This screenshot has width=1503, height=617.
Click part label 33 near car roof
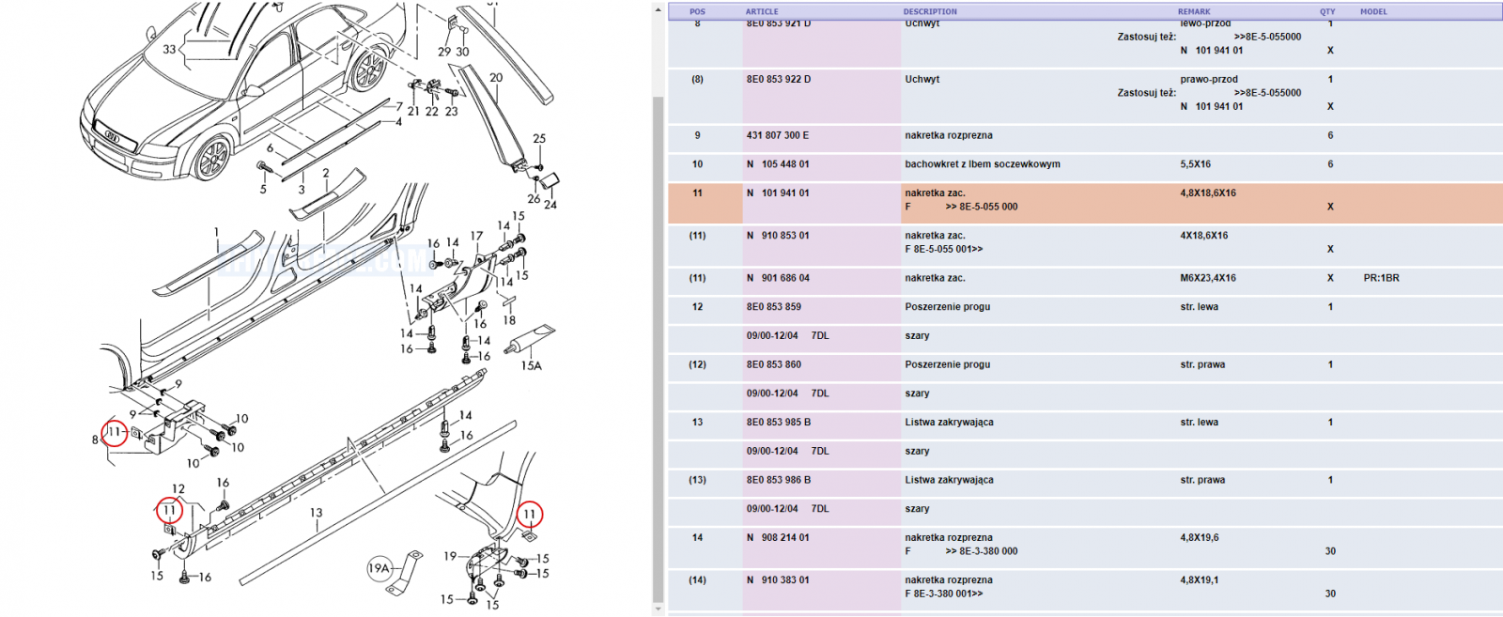click(169, 49)
